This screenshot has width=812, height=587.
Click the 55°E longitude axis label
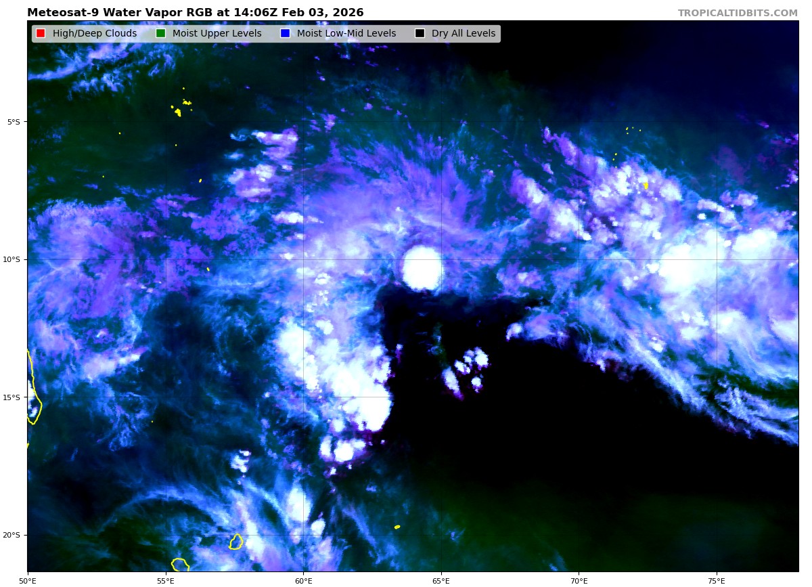pyautogui.click(x=166, y=580)
